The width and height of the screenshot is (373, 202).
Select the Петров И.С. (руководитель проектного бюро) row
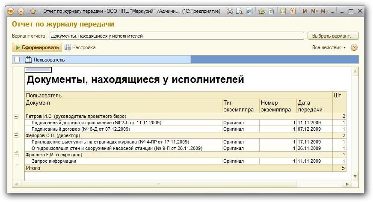pos(185,116)
